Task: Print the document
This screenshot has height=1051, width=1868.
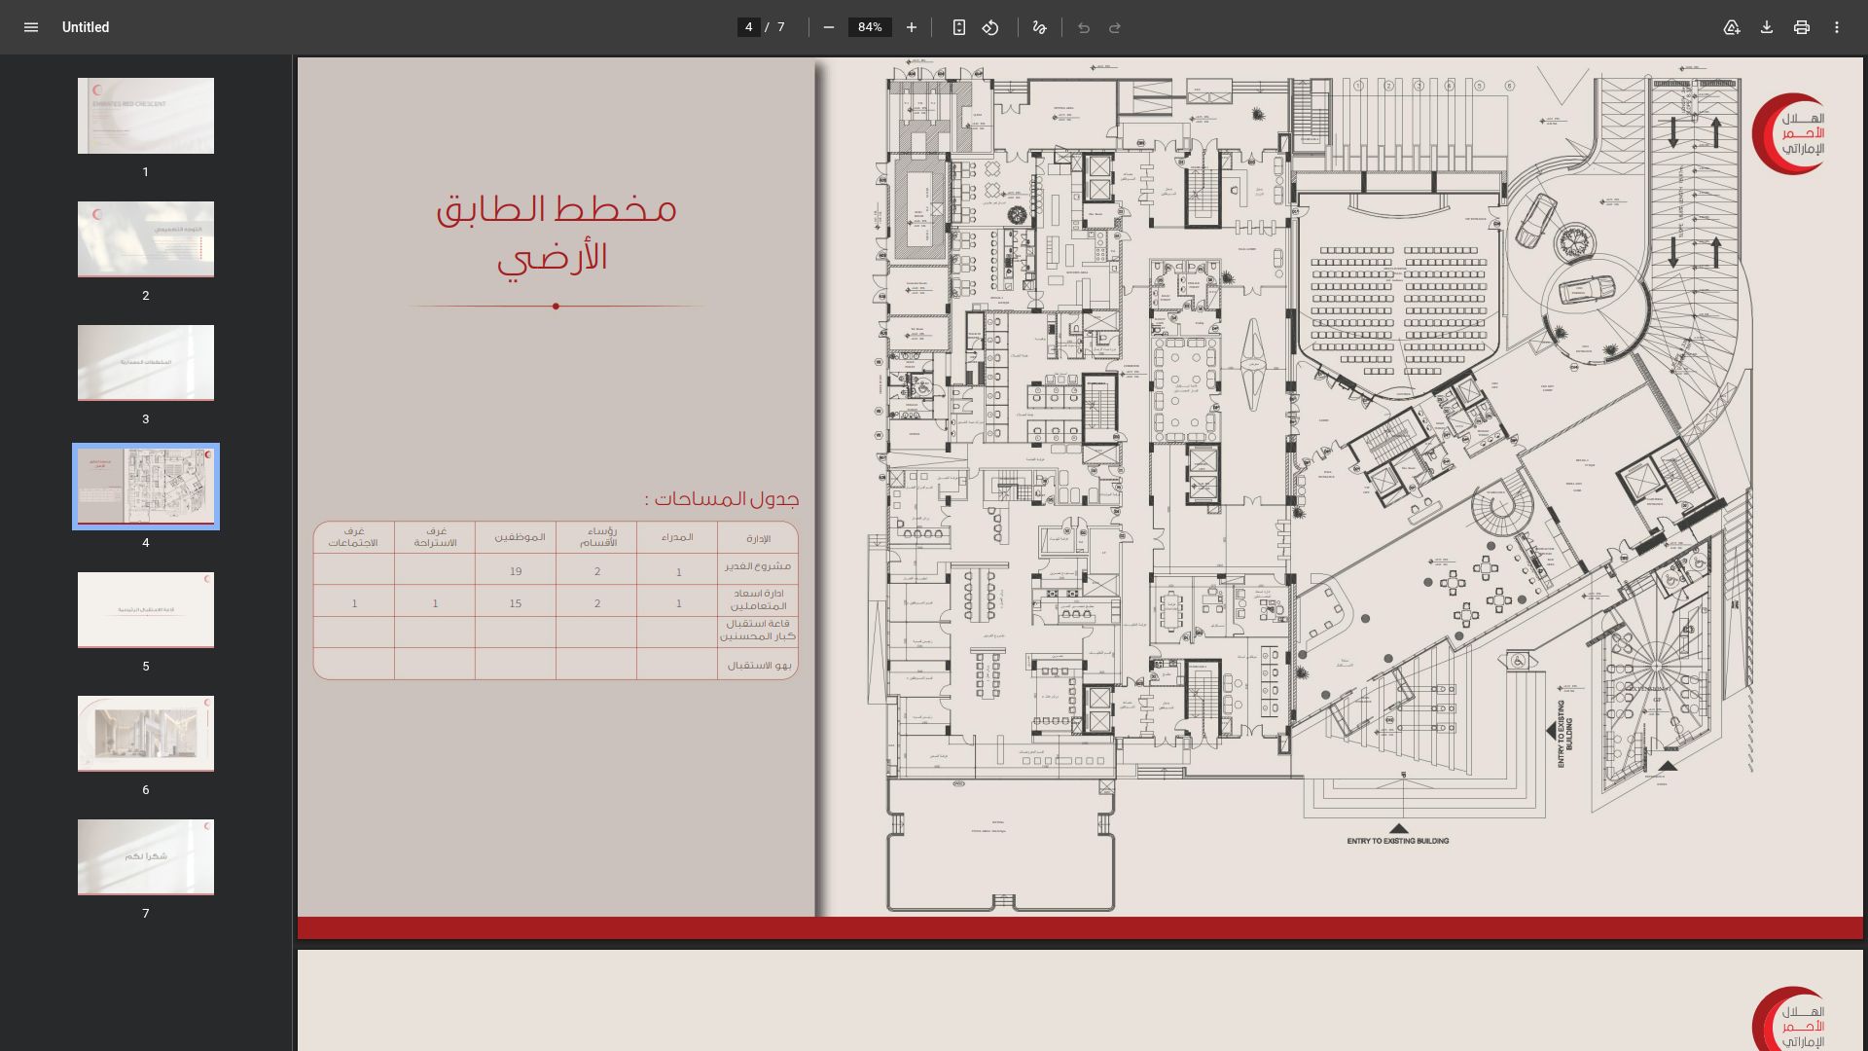Action: pyautogui.click(x=1802, y=27)
